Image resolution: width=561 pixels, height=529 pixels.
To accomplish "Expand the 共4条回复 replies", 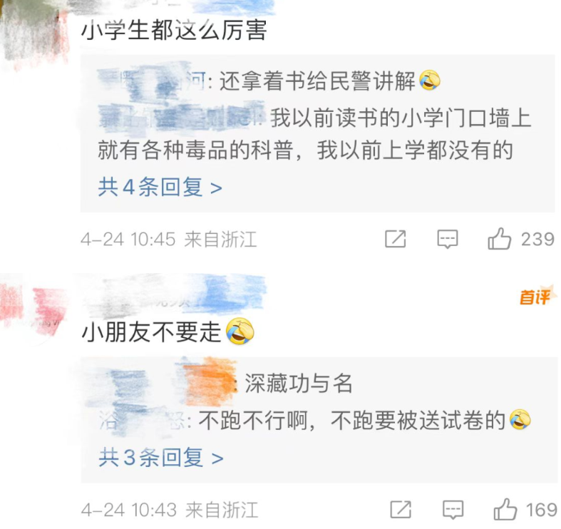I will click(x=160, y=188).
